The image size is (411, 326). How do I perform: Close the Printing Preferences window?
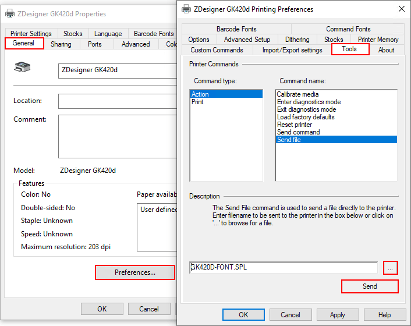pyautogui.click(x=401, y=9)
